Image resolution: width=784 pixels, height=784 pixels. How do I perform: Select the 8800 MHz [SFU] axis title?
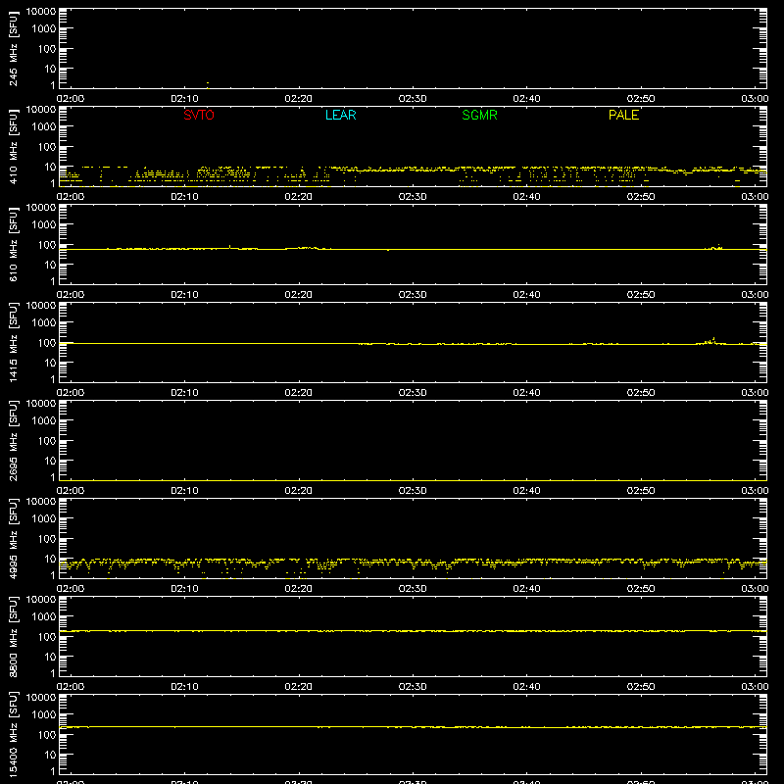coord(13,636)
